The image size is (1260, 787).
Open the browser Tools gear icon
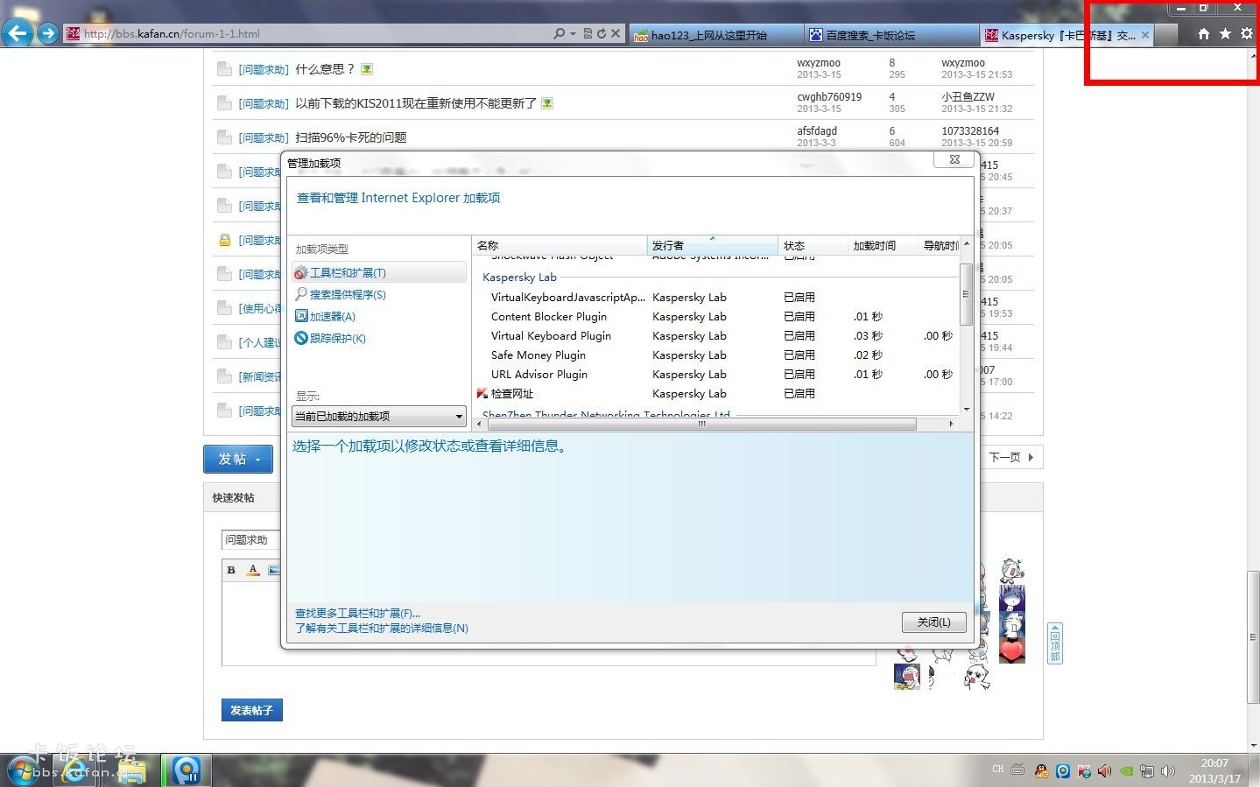[x=1247, y=34]
